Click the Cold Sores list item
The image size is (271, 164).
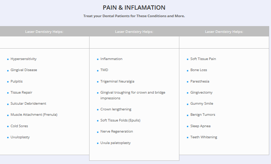point(19,126)
